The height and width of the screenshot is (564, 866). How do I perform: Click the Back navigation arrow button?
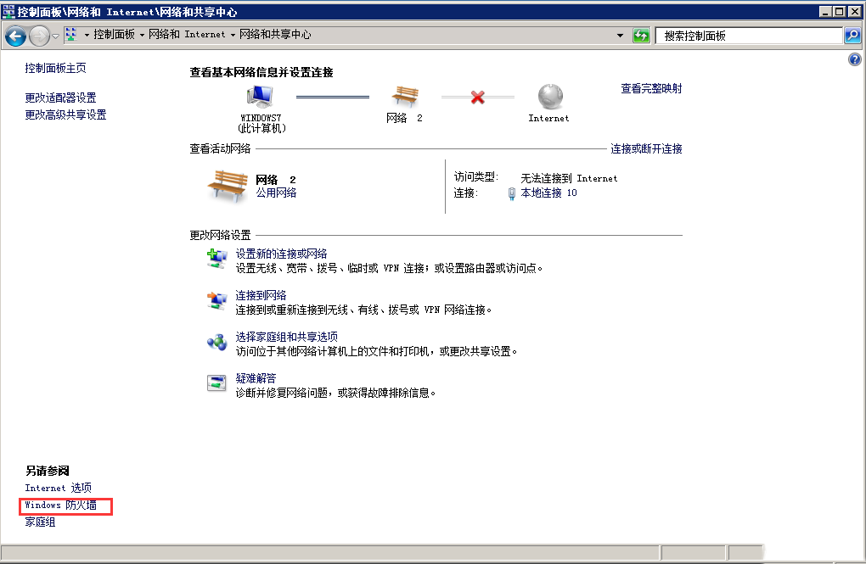pyautogui.click(x=15, y=36)
